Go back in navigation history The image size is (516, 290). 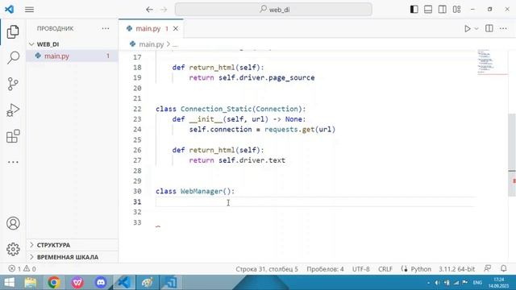[x=149, y=10]
